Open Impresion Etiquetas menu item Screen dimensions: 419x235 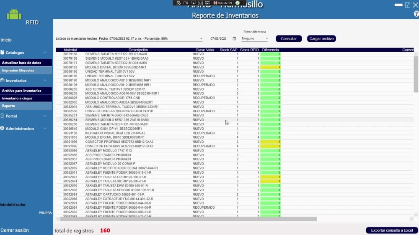point(26,70)
